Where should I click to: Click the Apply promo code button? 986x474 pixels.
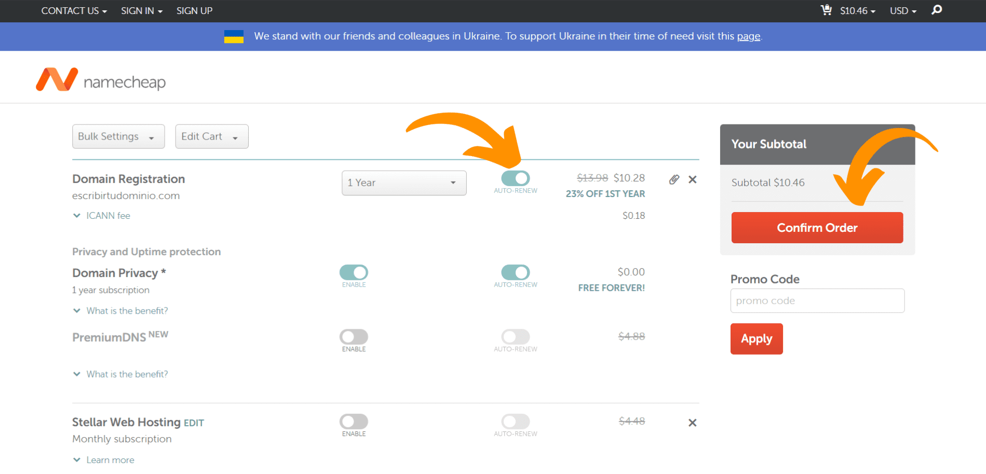coord(757,339)
